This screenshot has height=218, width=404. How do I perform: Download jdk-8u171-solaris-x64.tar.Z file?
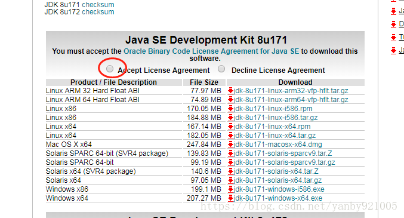coord(276,171)
